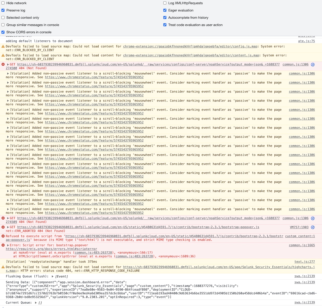Click warning icon on highcharts.js.map load failure
Image resolution: width=322 pixels, height=308 pixels.
[3, 267]
